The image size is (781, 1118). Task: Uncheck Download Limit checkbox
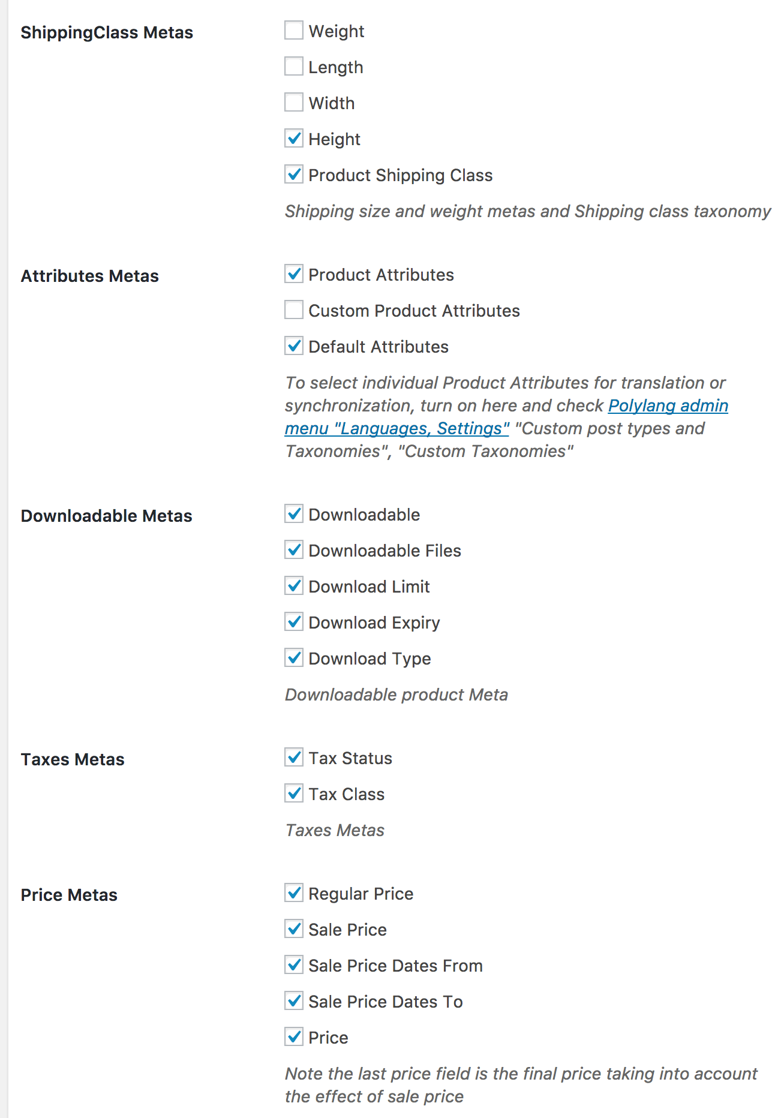point(294,586)
